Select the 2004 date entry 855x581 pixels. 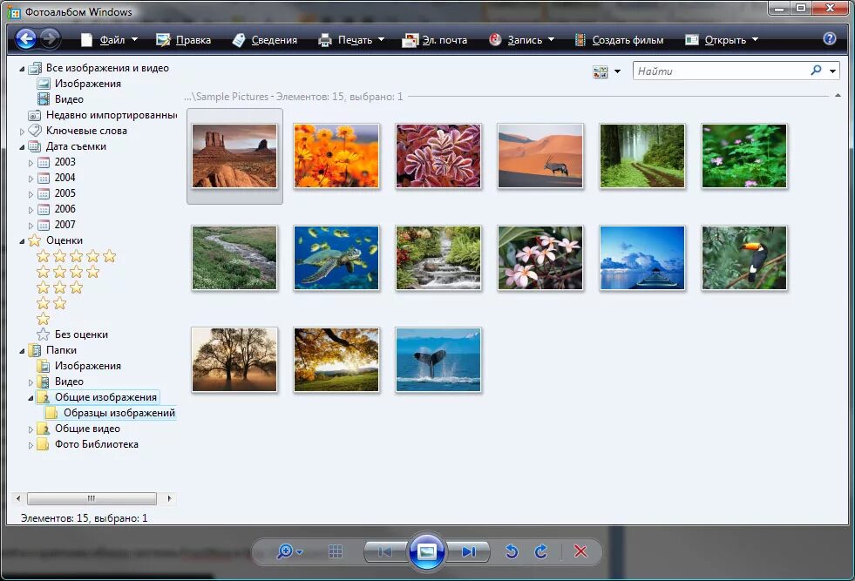[x=64, y=178]
